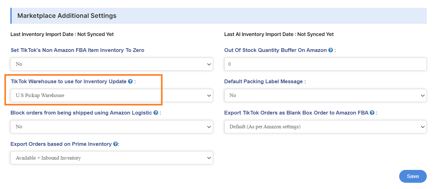Image resolution: width=434 pixels, height=189 pixels.
Task: Click the Out Of Stock Quantity Buffer field
Action: click(x=325, y=64)
